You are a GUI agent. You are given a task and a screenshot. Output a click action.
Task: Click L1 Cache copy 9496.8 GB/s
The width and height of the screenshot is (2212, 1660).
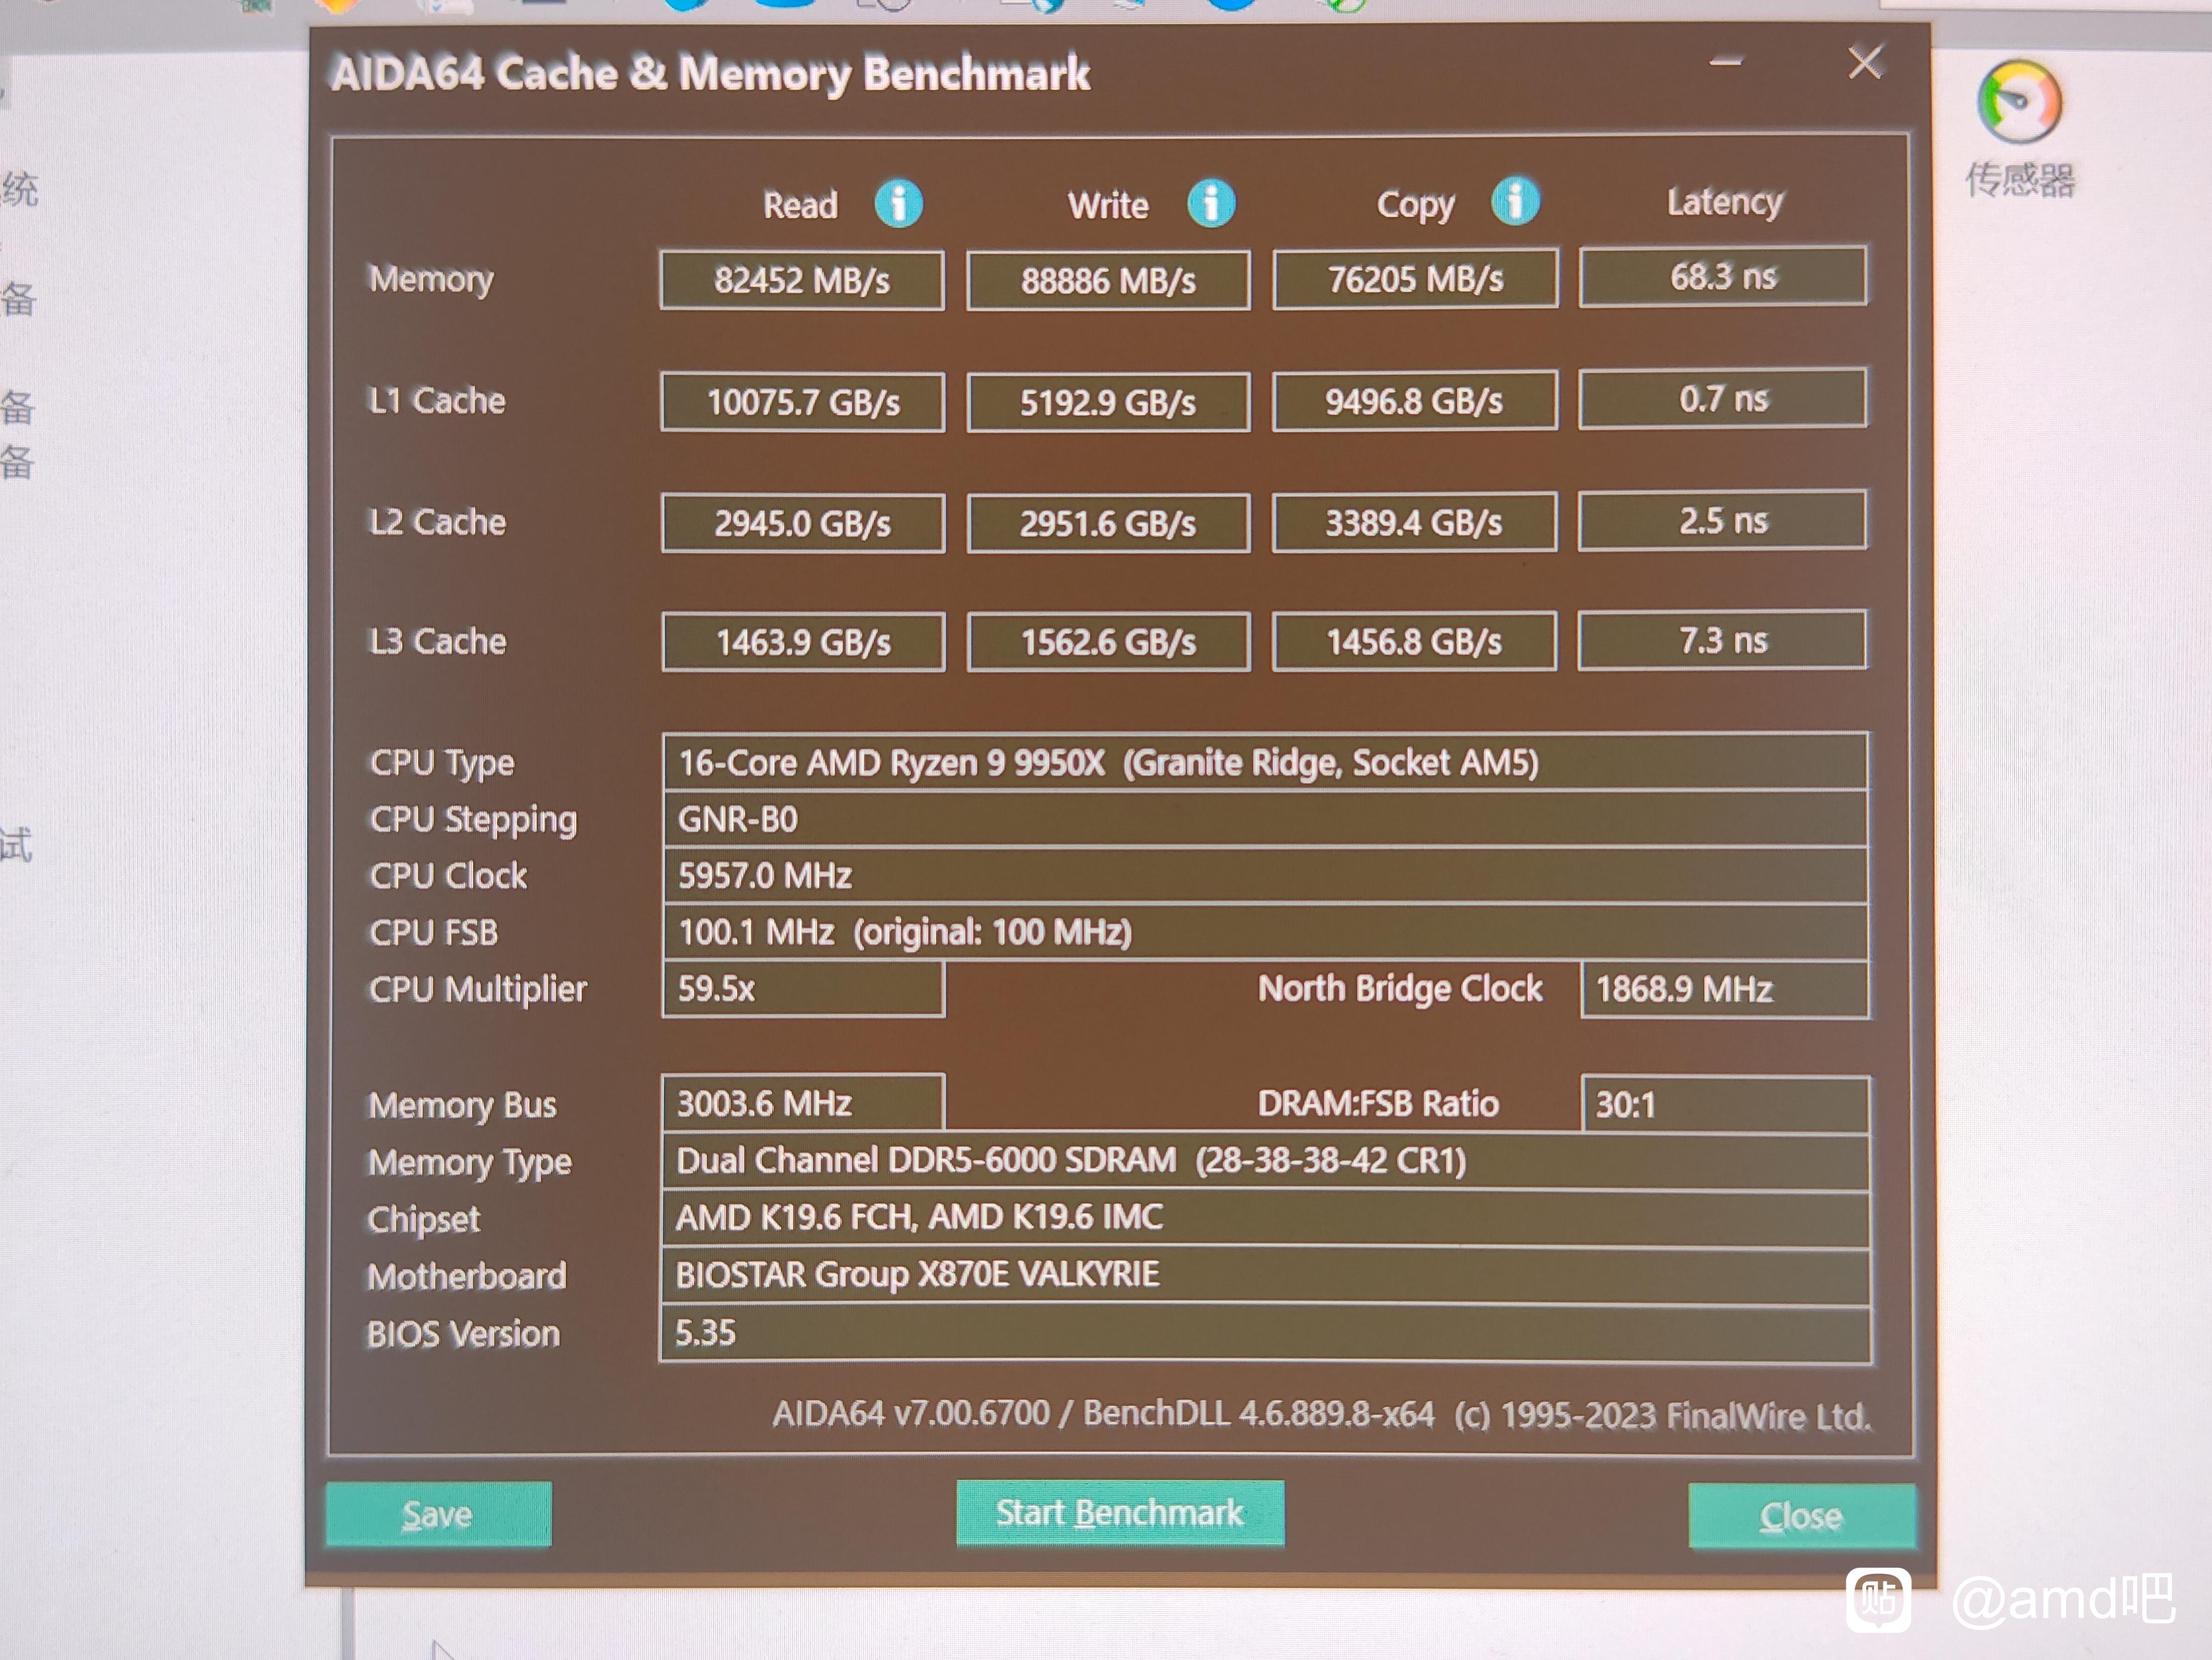[x=1415, y=400]
